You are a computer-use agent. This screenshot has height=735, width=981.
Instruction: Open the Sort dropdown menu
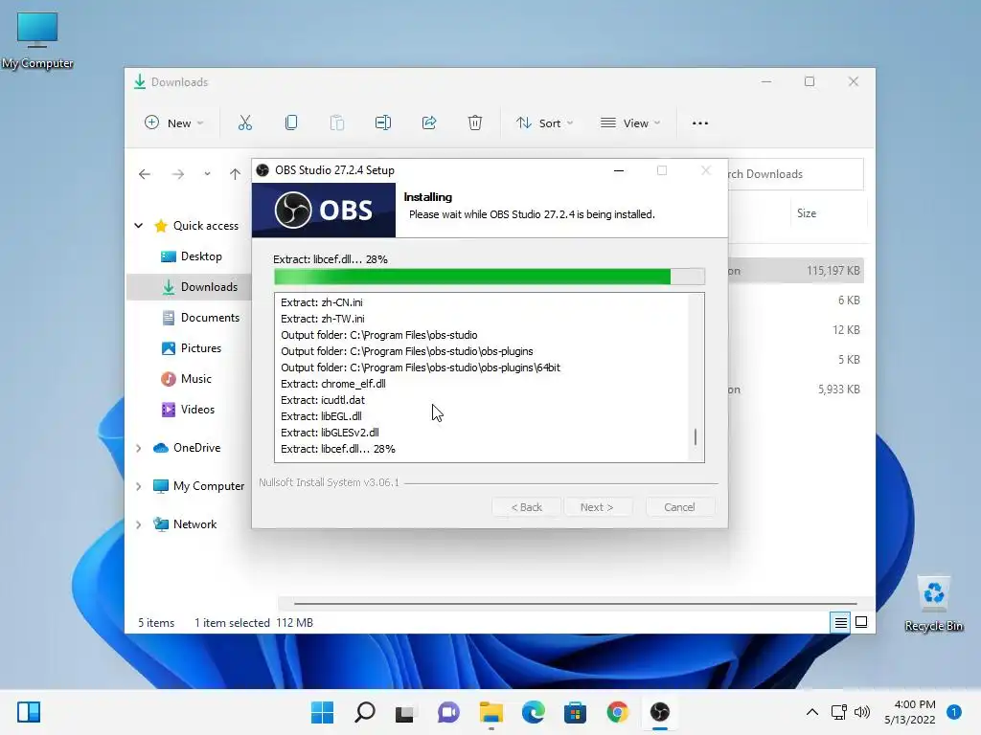point(544,123)
